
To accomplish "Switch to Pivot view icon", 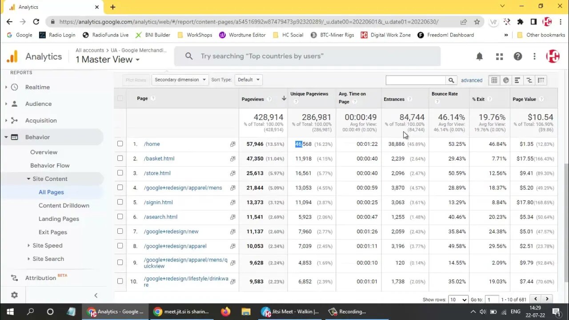I will pyautogui.click(x=541, y=80).
